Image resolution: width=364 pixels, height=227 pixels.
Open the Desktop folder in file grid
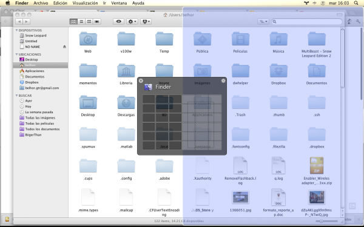tap(88, 102)
